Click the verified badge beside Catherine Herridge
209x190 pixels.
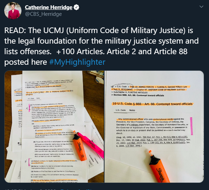pyautogui.click(x=76, y=7)
